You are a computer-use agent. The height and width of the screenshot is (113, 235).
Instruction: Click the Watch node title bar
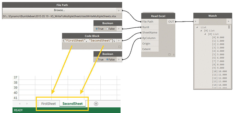pos(213,16)
